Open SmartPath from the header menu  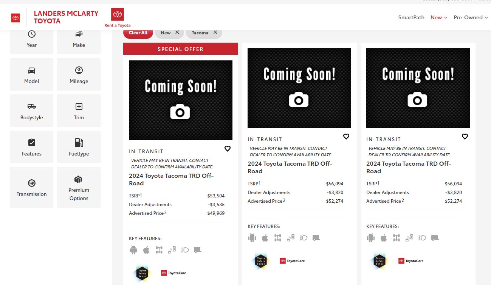[411, 17]
